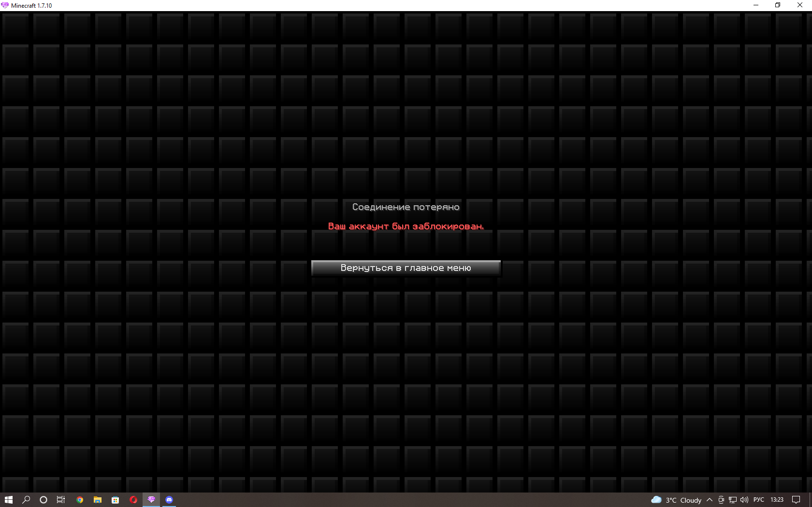Switch to Minecraft diamond taskbar icon

pyautogui.click(x=151, y=500)
